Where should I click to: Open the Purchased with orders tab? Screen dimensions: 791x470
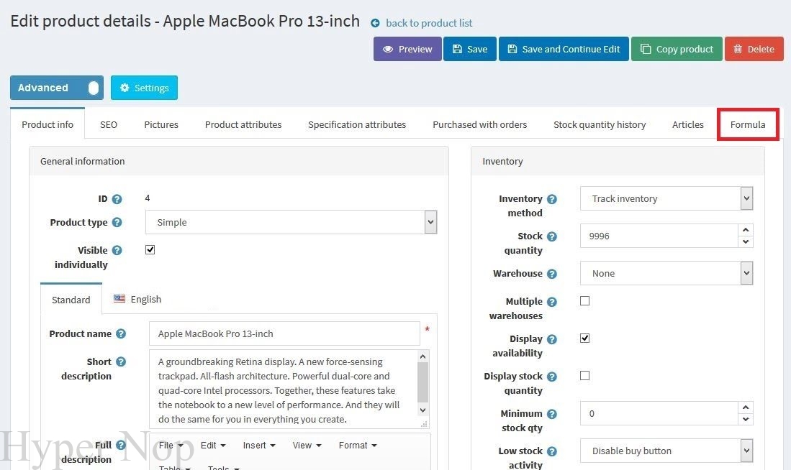(480, 124)
